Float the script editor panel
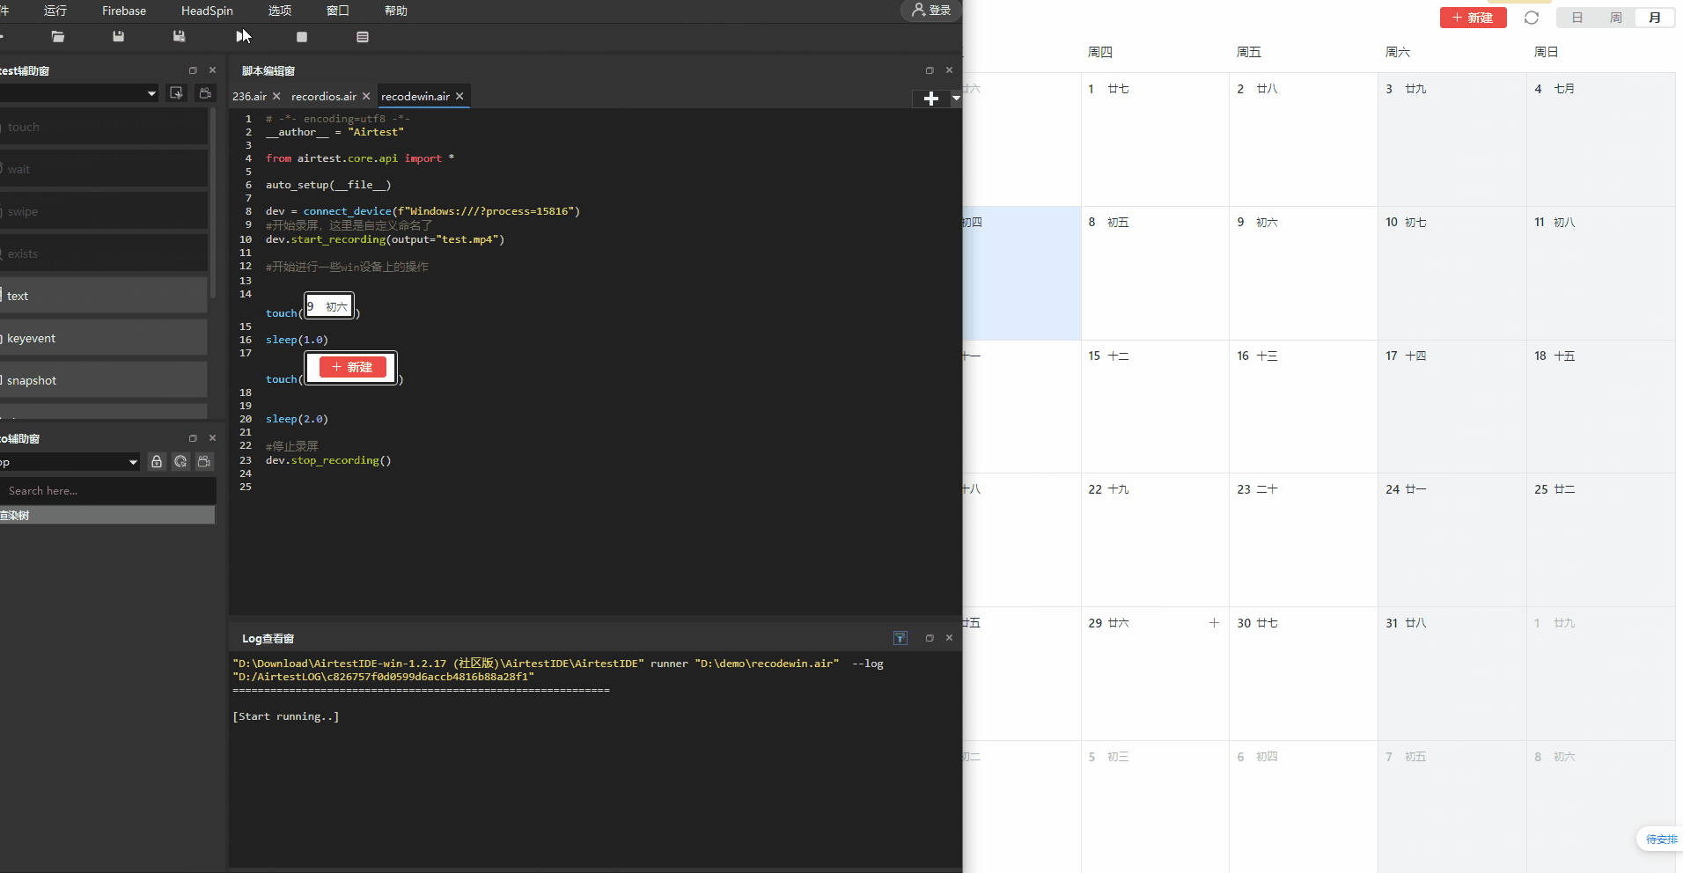The height and width of the screenshot is (873, 1683). pyautogui.click(x=930, y=70)
